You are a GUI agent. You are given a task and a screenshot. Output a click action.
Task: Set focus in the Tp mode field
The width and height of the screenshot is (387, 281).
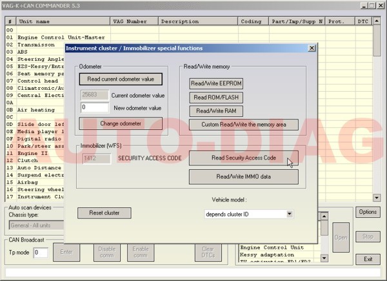[41, 253]
